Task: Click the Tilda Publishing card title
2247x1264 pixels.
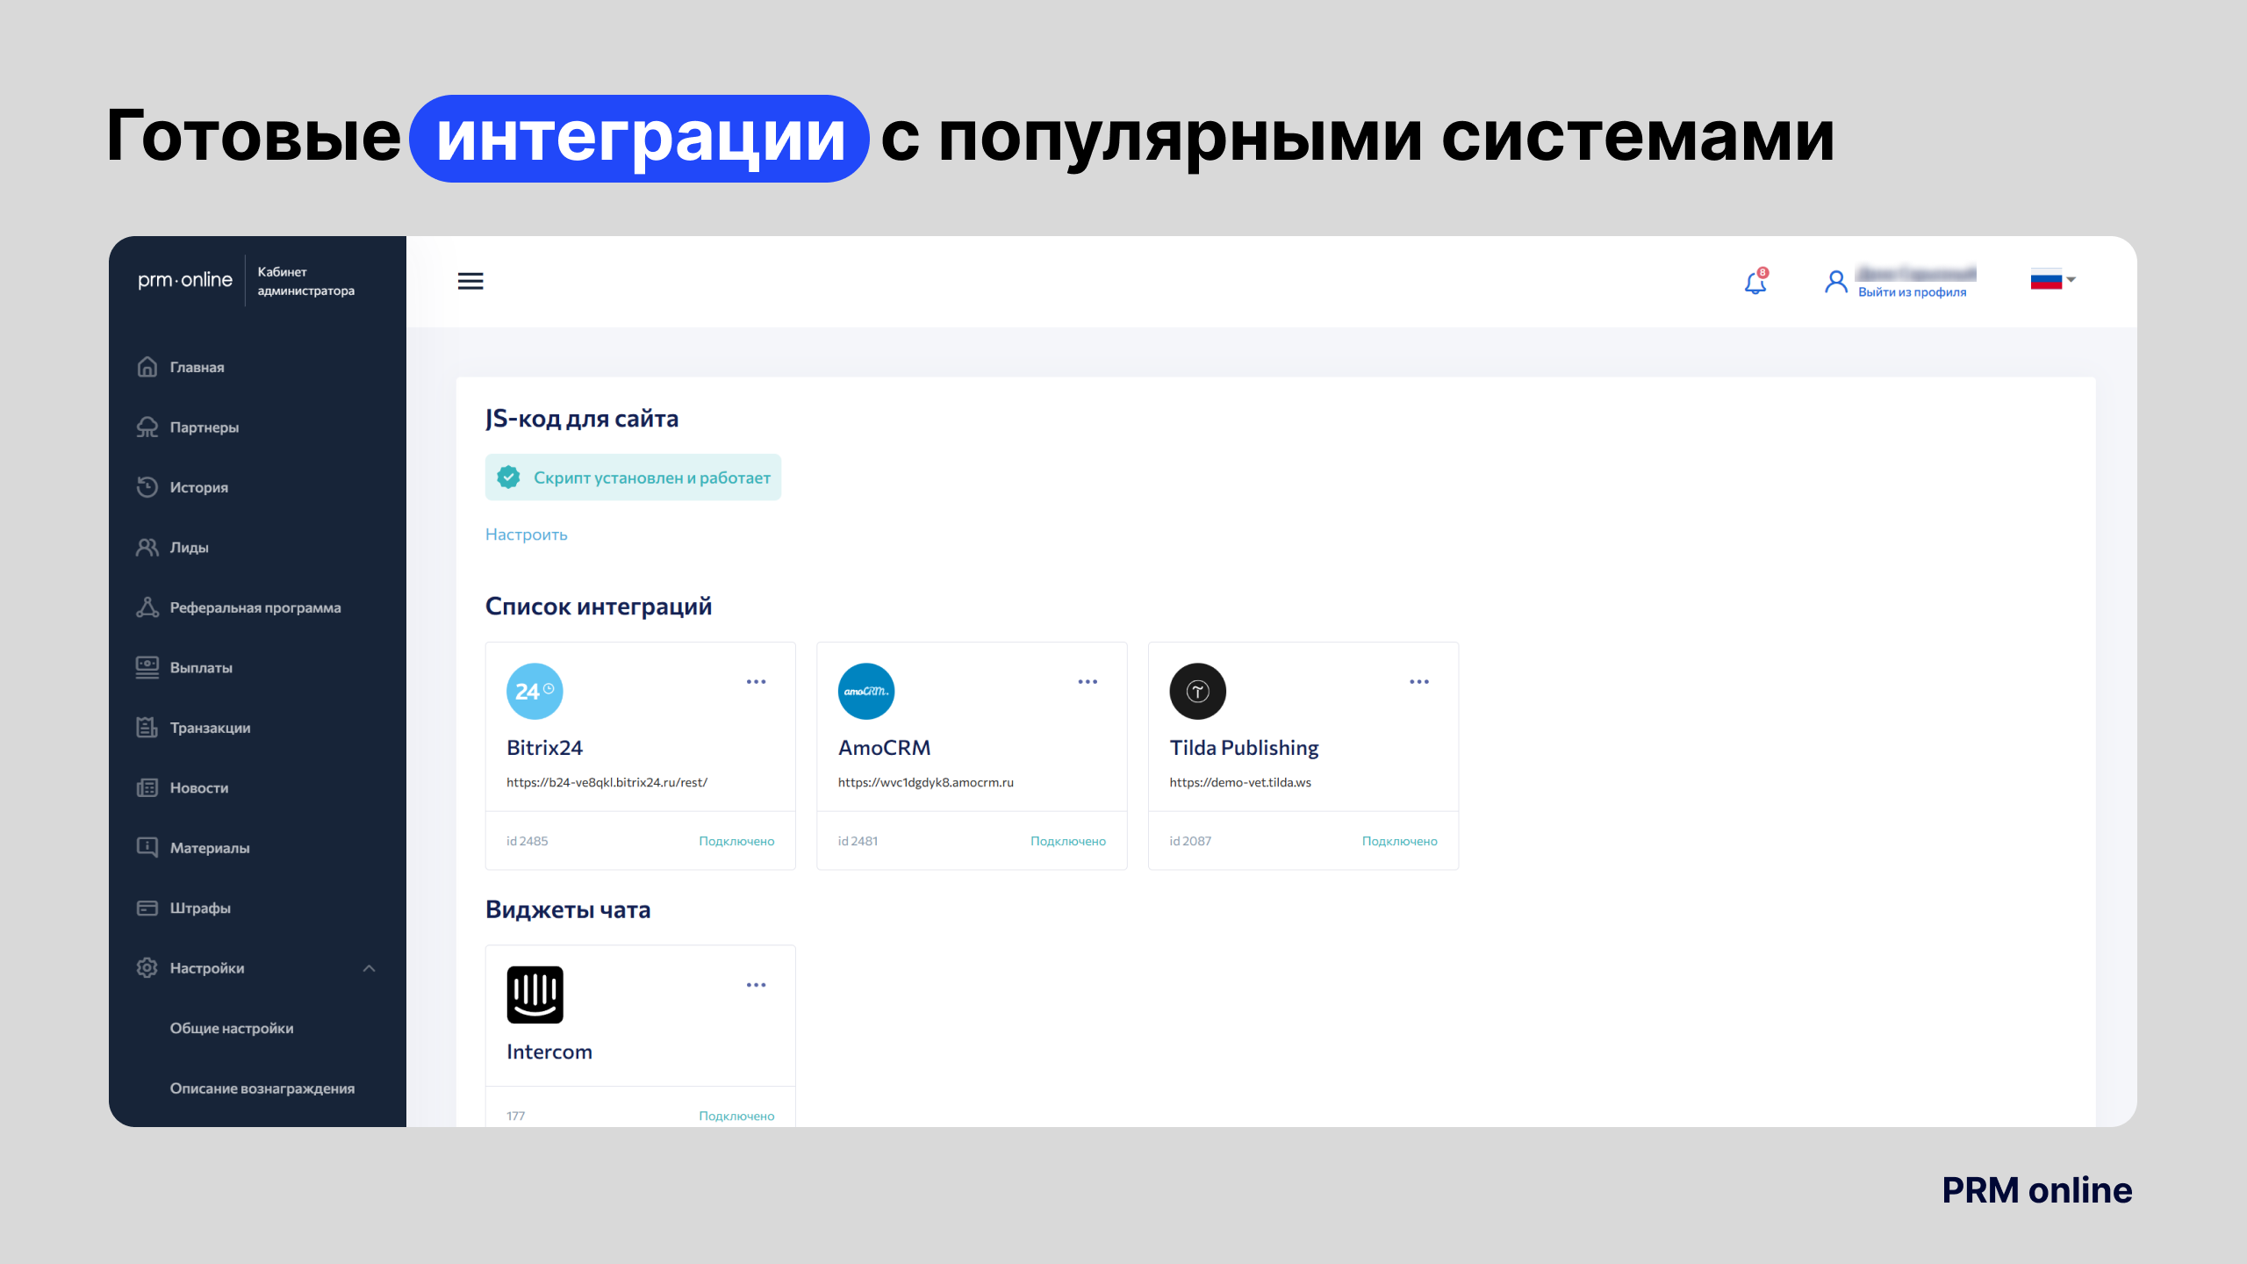Action: tap(1244, 748)
